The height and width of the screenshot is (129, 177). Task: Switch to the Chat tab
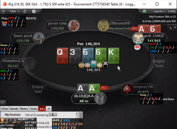5,109
